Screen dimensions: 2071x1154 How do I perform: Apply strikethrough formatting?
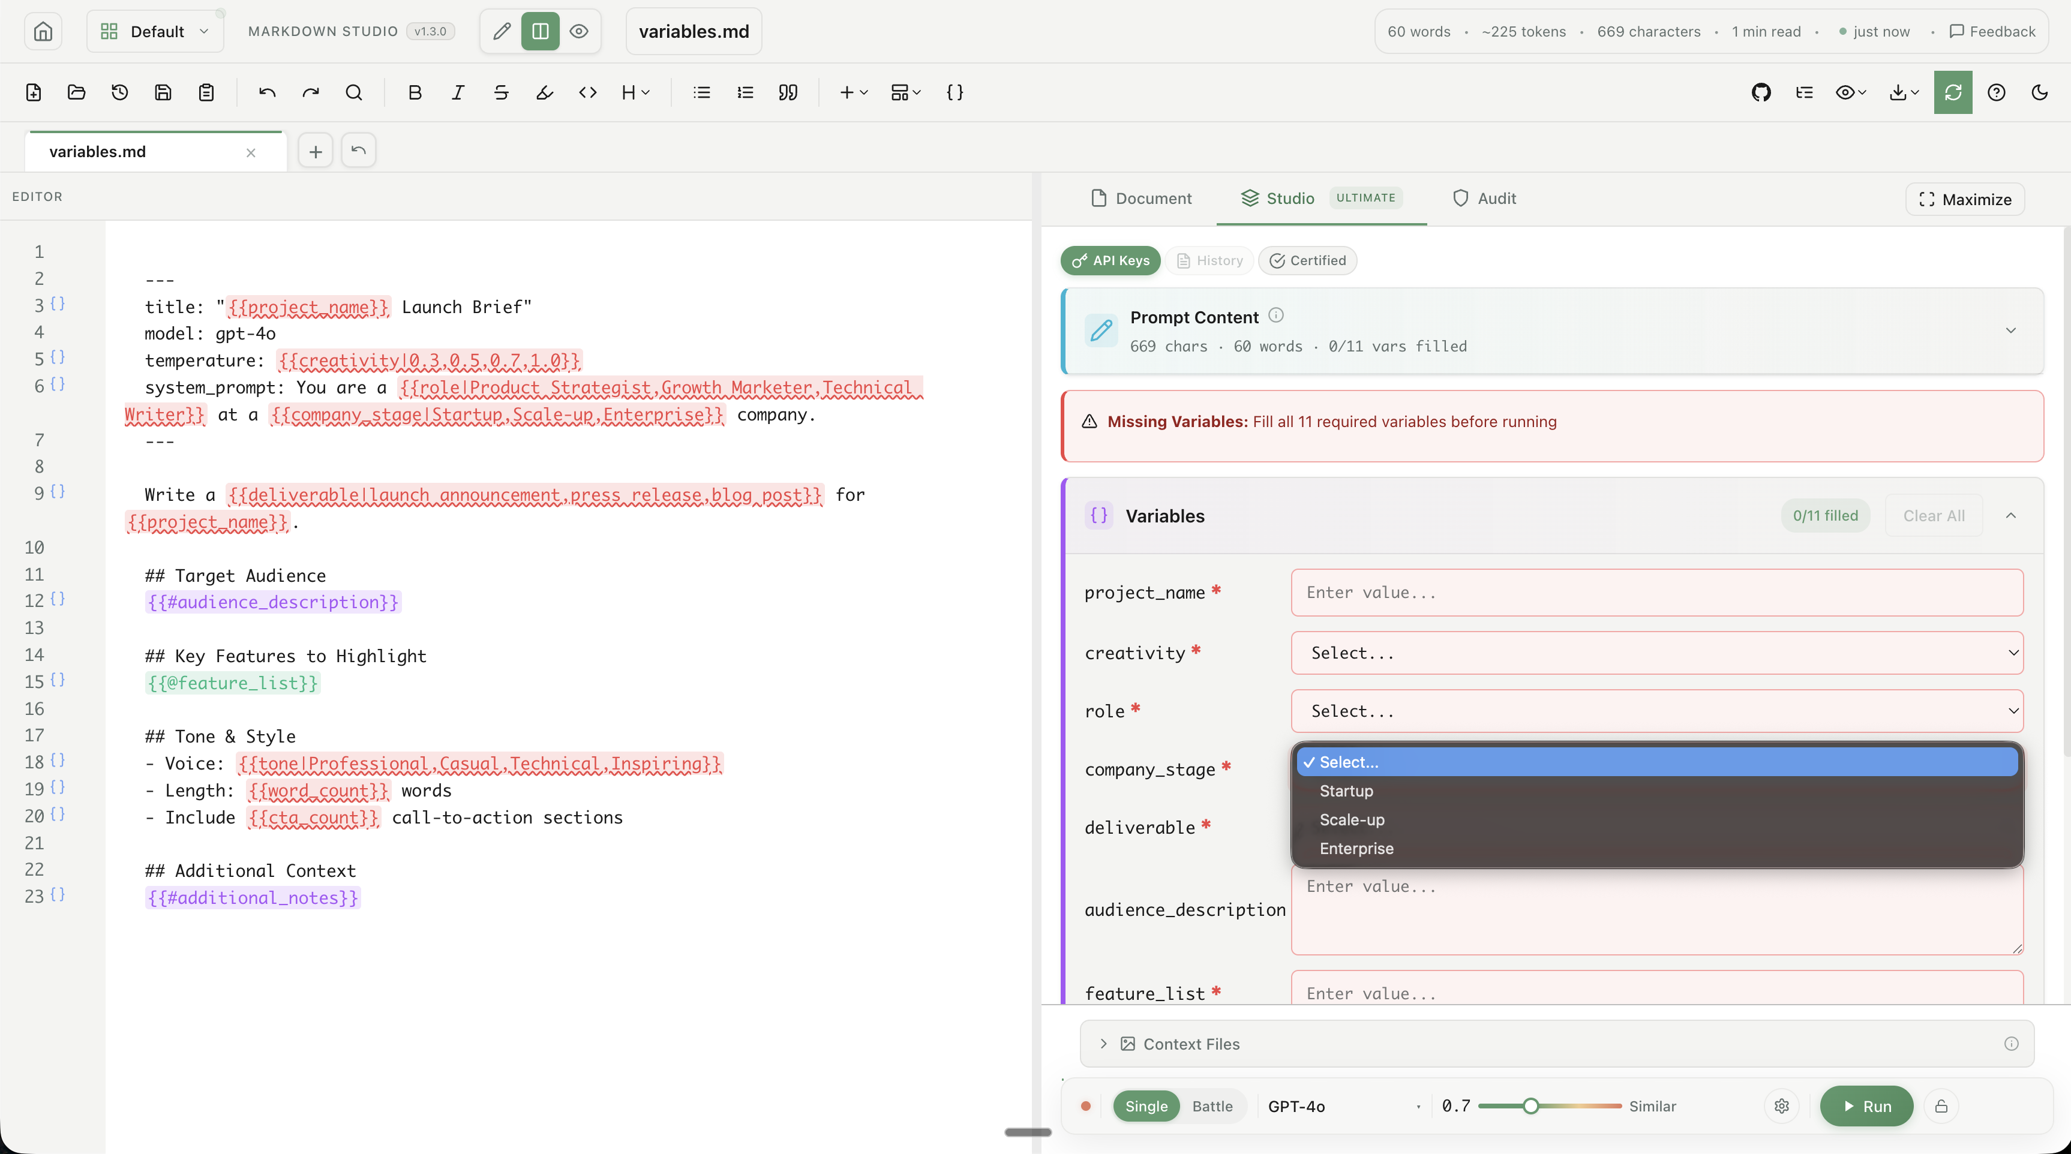click(501, 92)
